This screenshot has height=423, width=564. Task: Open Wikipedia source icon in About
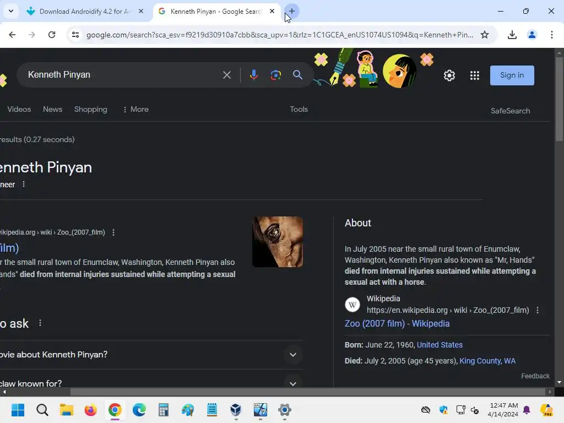(352, 305)
